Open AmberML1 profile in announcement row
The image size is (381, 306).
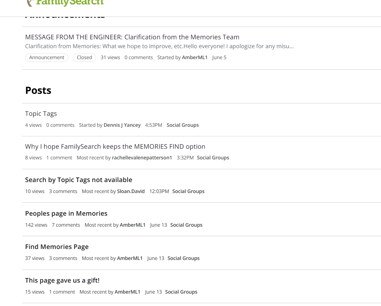click(x=195, y=58)
